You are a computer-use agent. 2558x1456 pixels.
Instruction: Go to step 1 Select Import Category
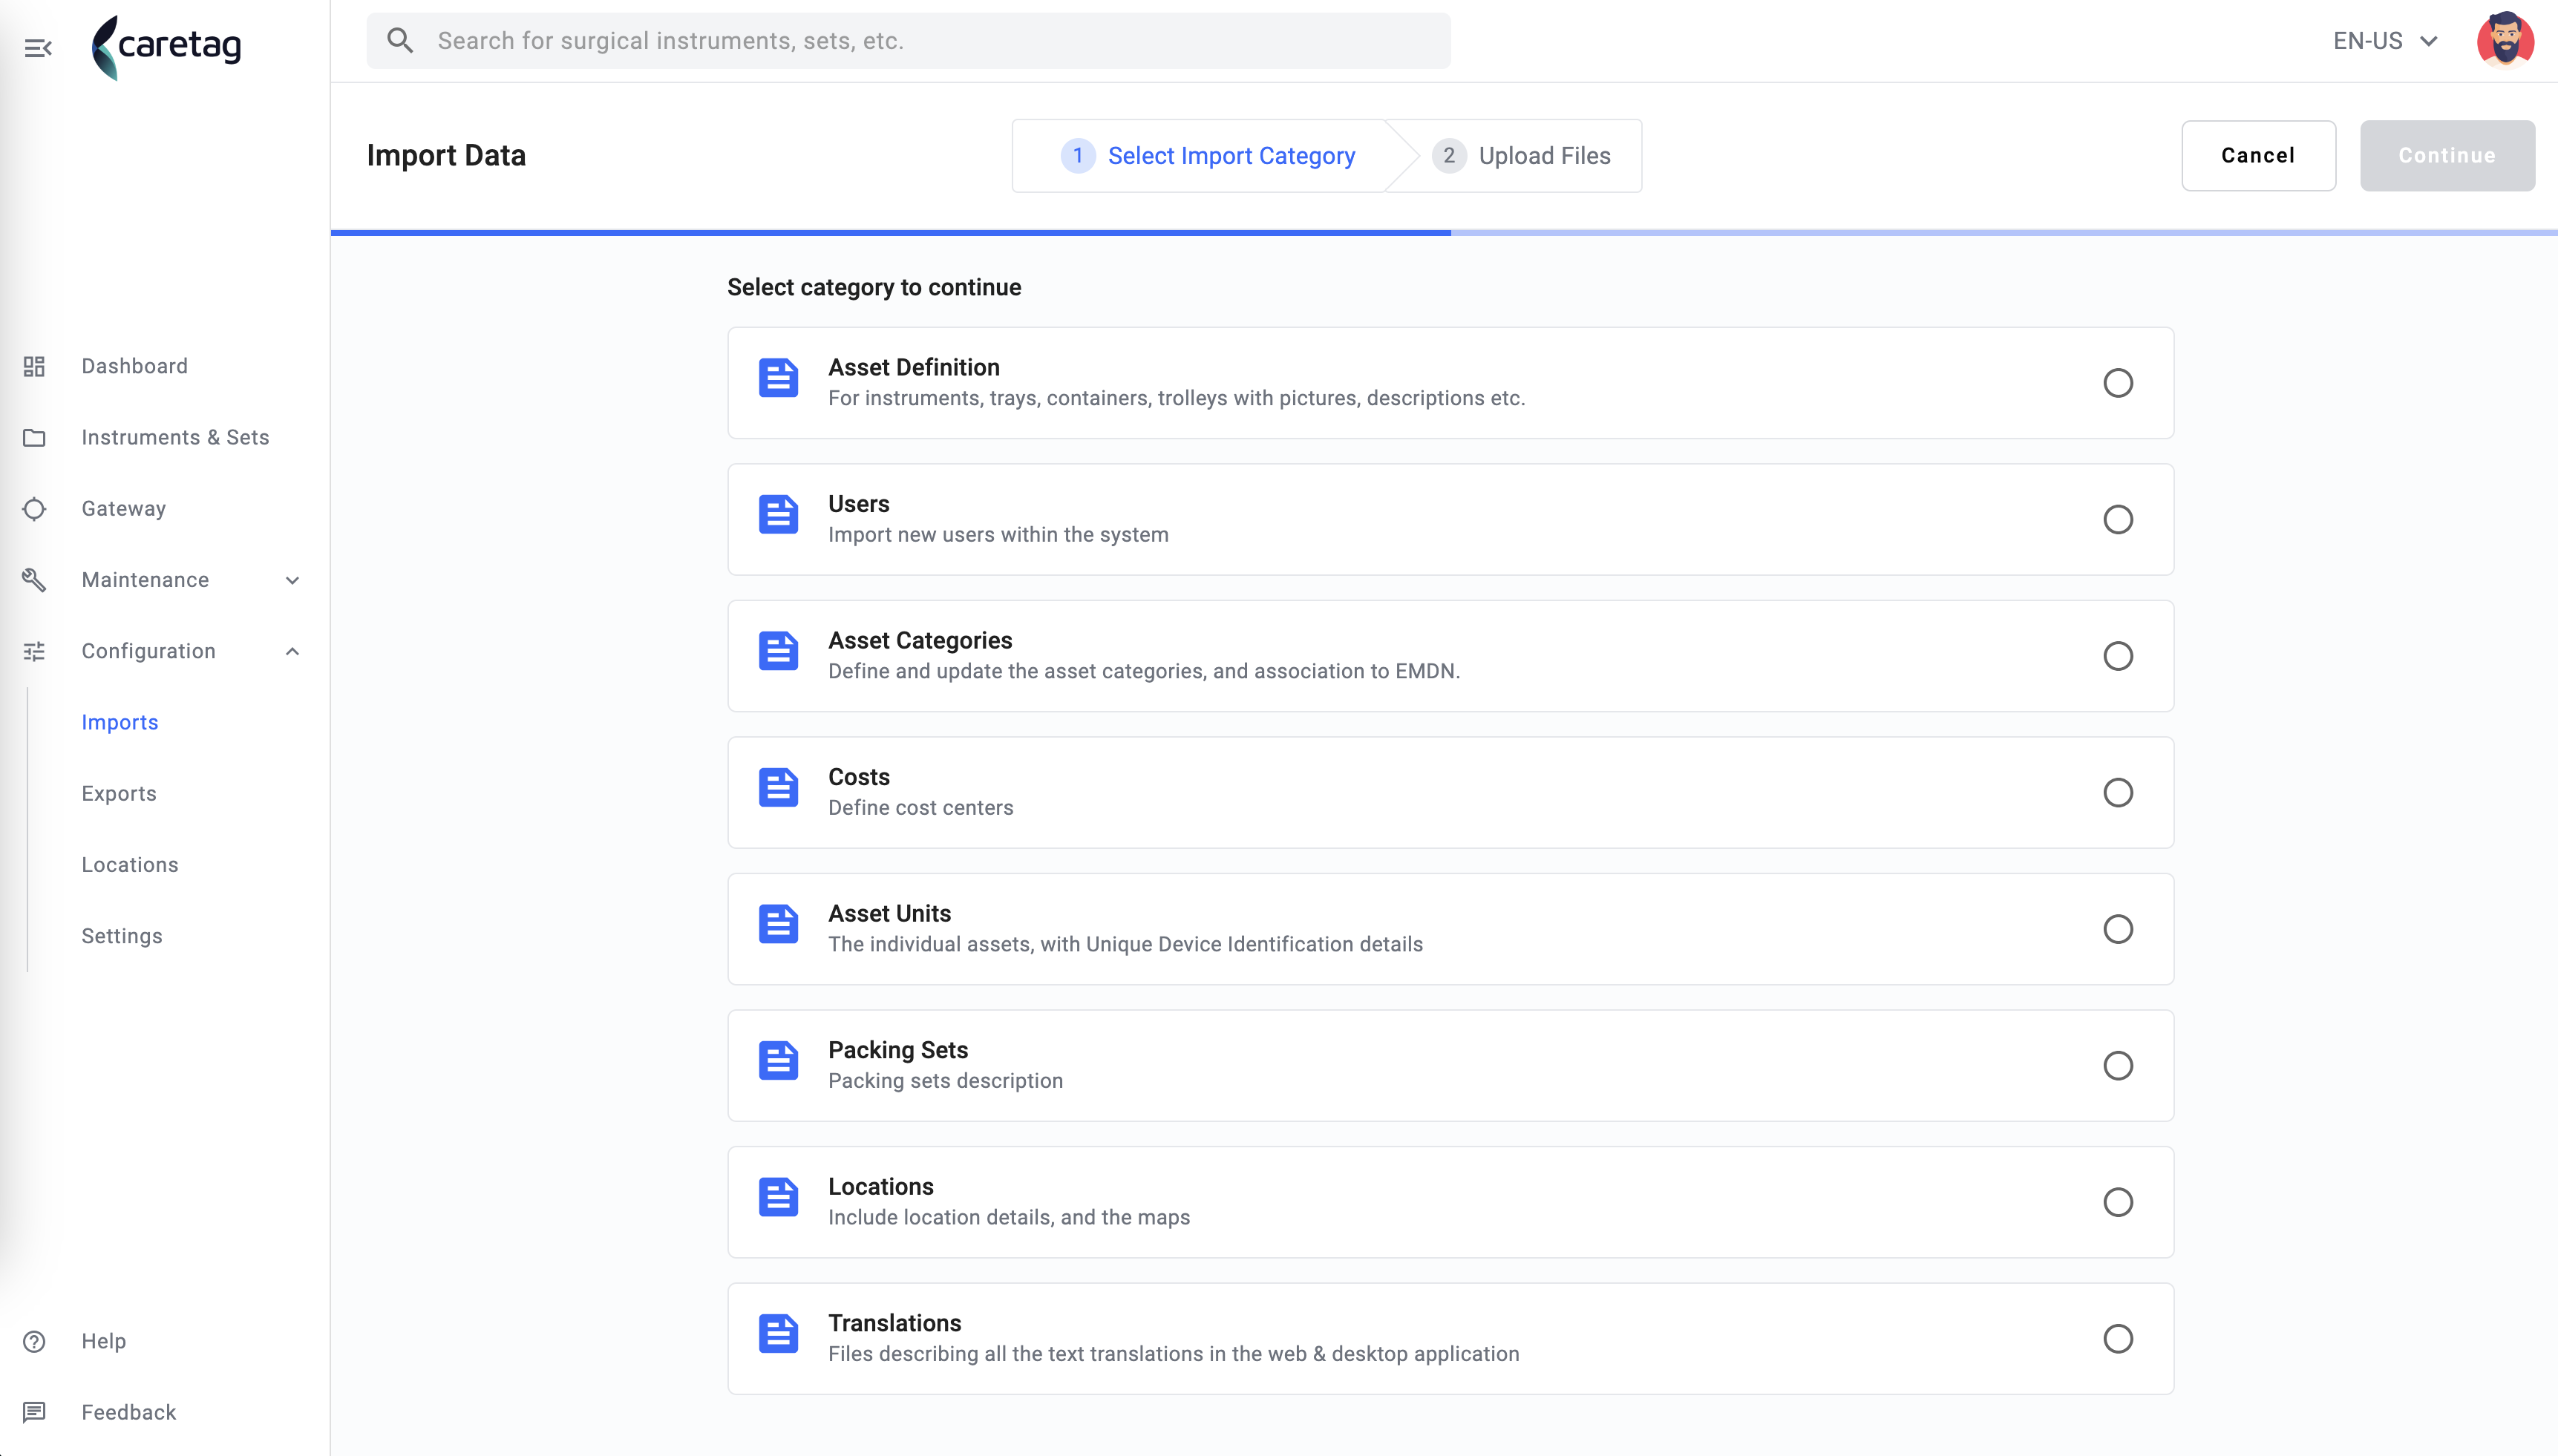tap(1208, 155)
